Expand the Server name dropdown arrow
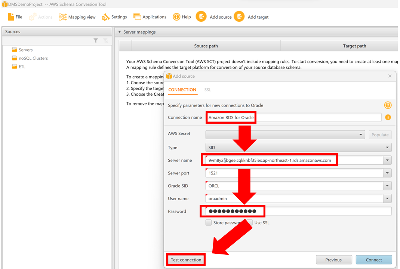The image size is (400, 269). point(387,160)
